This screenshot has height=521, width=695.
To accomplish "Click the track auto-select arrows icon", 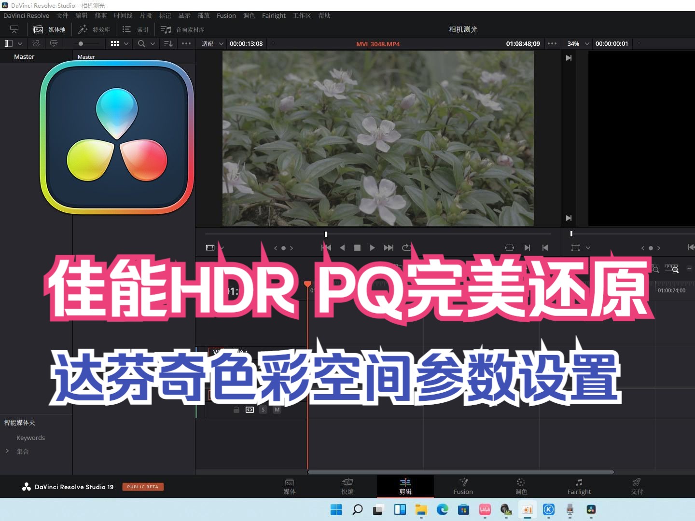I will coord(250,410).
